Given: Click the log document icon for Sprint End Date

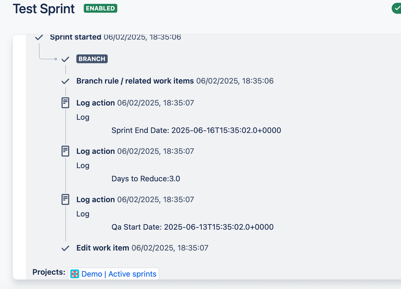Looking at the screenshot, I should click(65, 103).
